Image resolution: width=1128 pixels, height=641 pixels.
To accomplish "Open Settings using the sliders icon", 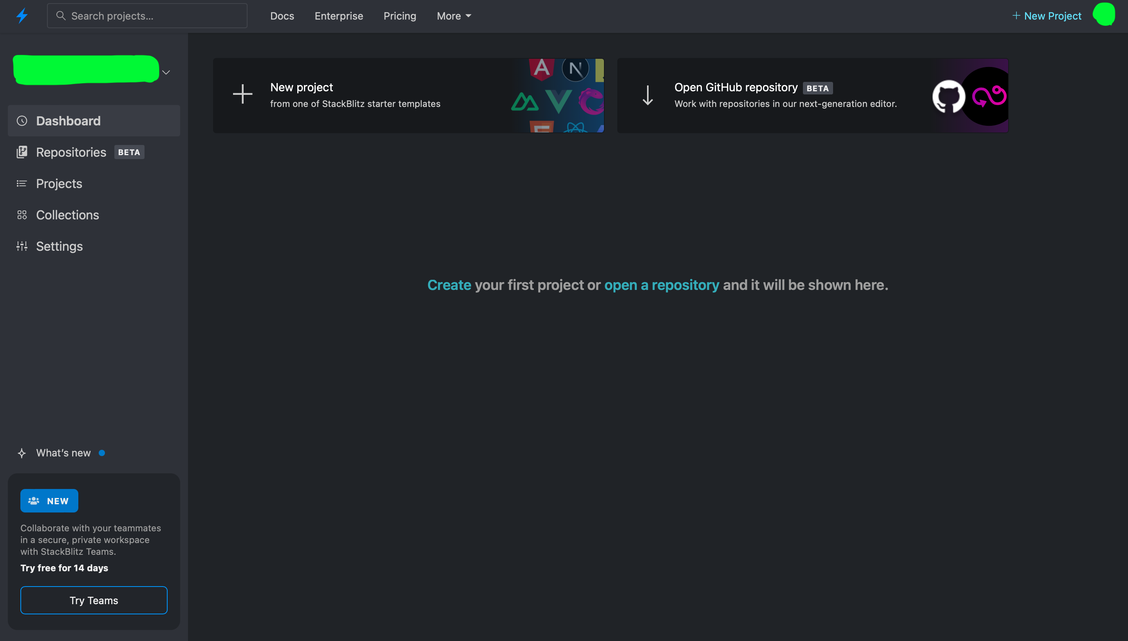I will pyautogui.click(x=22, y=246).
